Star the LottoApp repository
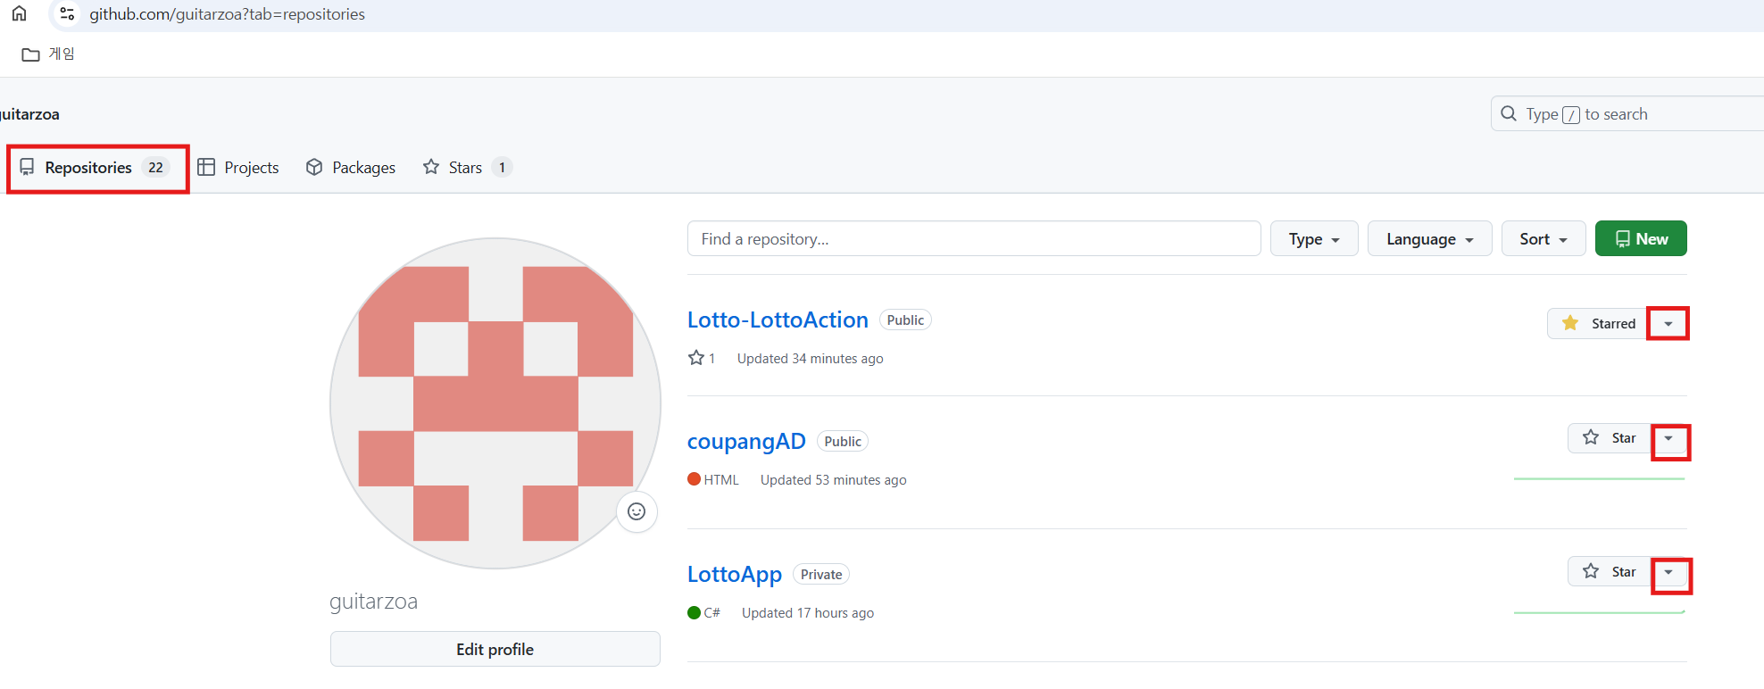The height and width of the screenshot is (689, 1764). 1610,571
